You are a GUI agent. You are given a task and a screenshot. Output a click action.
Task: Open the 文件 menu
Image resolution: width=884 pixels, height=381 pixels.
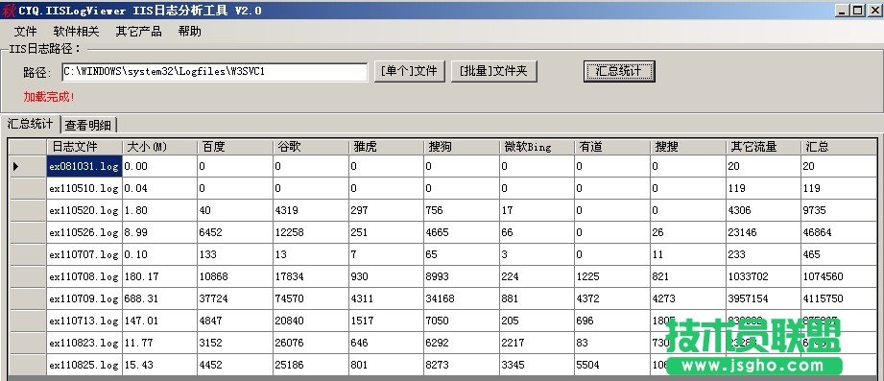pos(25,32)
